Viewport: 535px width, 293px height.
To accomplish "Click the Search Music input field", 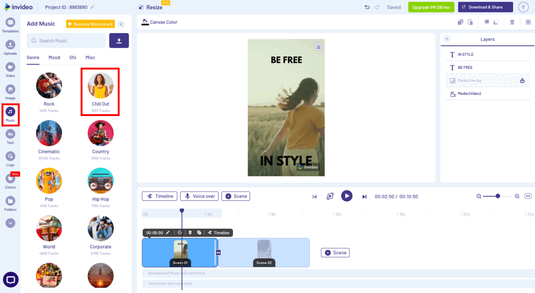I will (67, 41).
